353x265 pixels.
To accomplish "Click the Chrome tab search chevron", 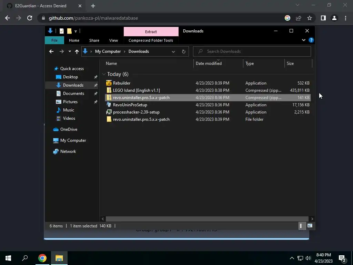I will point(297,5).
